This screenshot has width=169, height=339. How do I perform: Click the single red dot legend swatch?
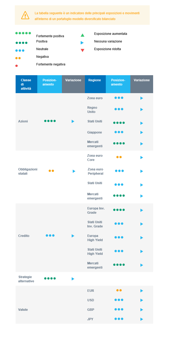point(17,66)
